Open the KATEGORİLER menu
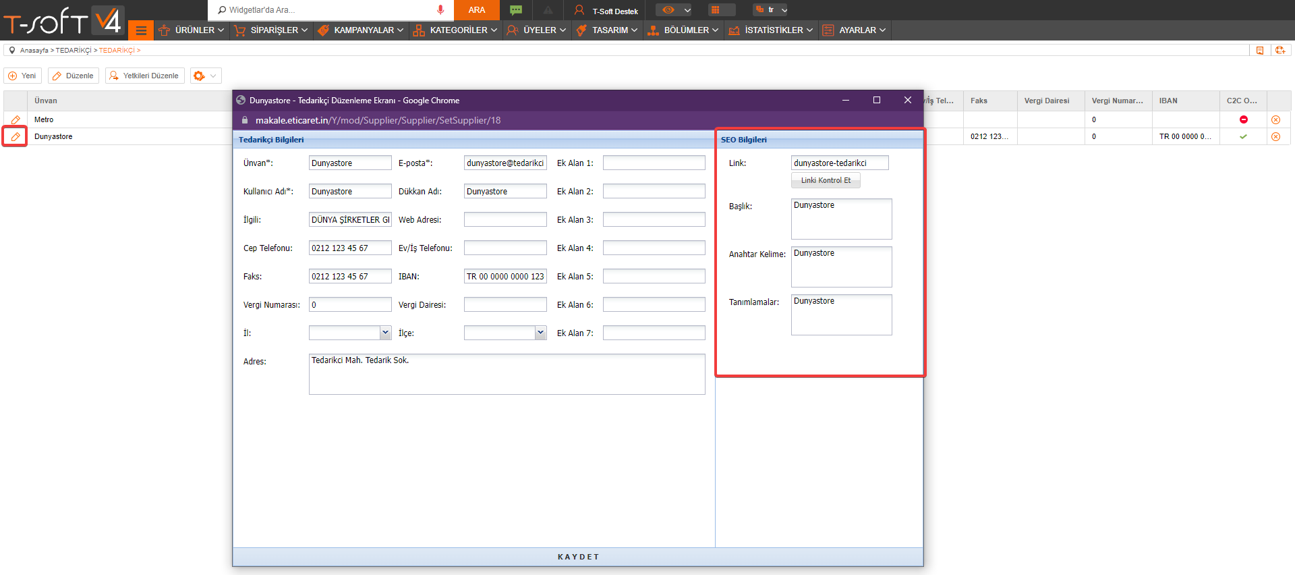The image size is (1295, 575). click(x=455, y=30)
